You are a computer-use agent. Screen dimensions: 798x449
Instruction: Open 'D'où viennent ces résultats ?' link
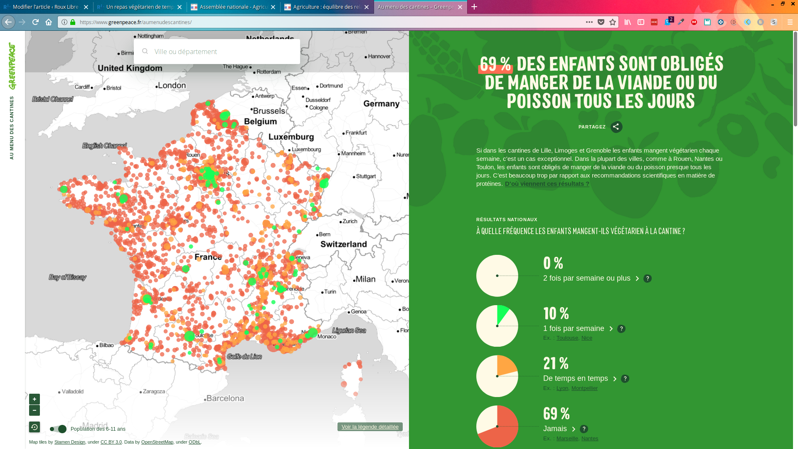[x=547, y=184]
